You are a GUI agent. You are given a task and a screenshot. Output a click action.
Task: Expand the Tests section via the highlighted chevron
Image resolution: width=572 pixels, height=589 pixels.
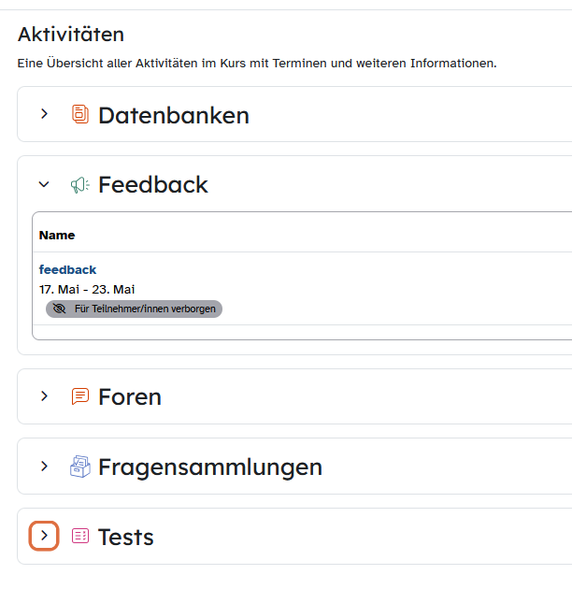tap(44, 536)
